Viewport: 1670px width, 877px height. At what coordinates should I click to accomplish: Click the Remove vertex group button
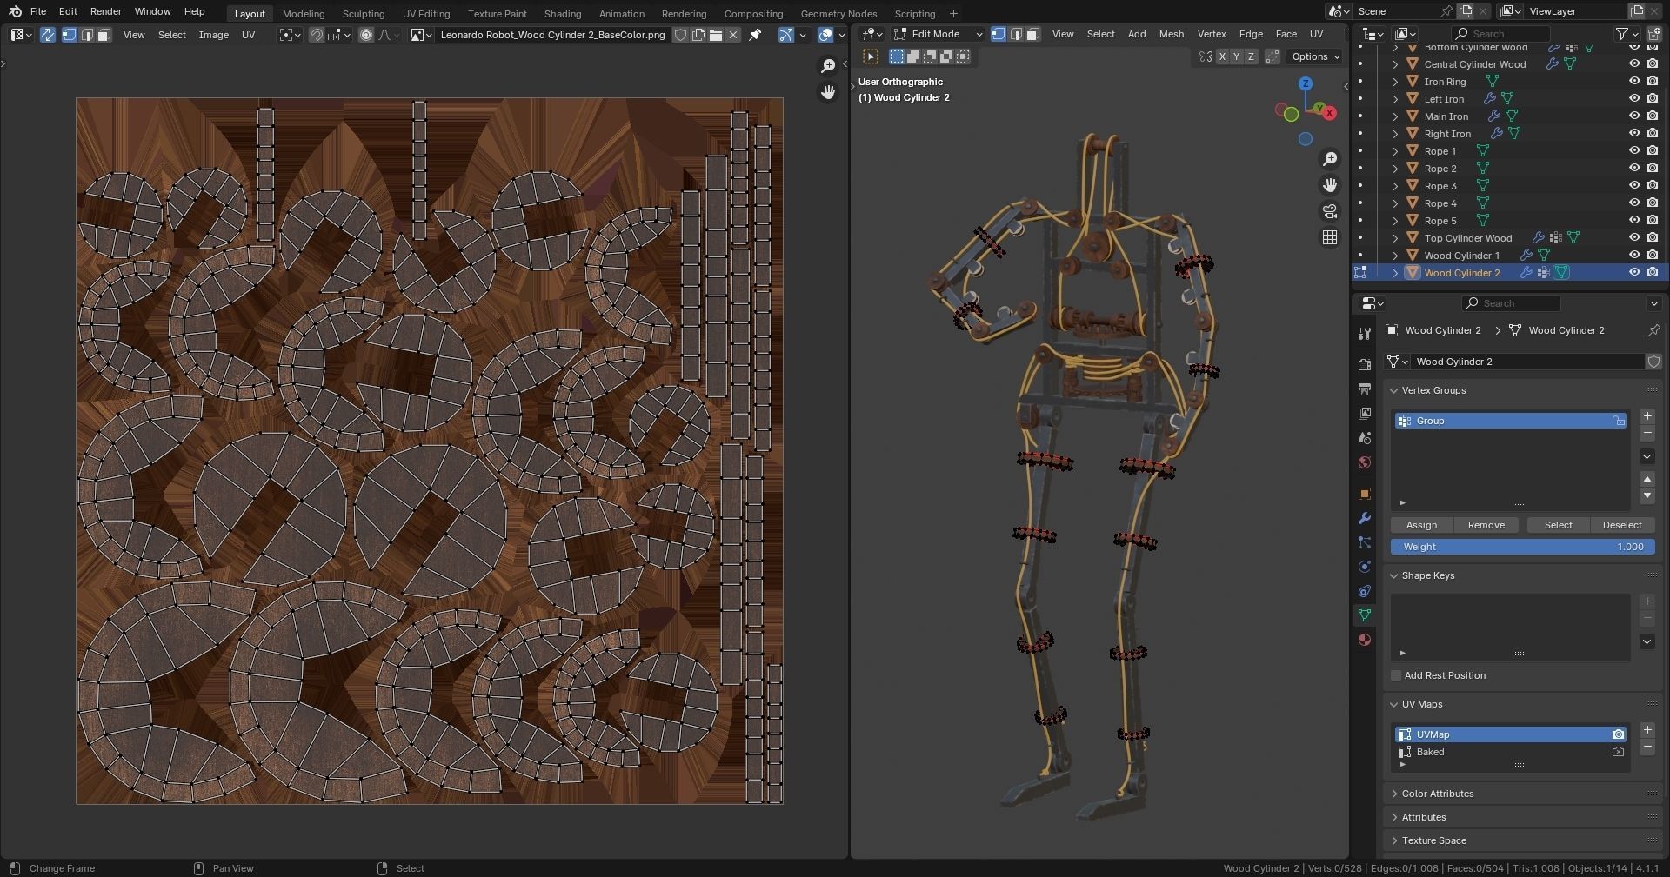(1486, 525)
